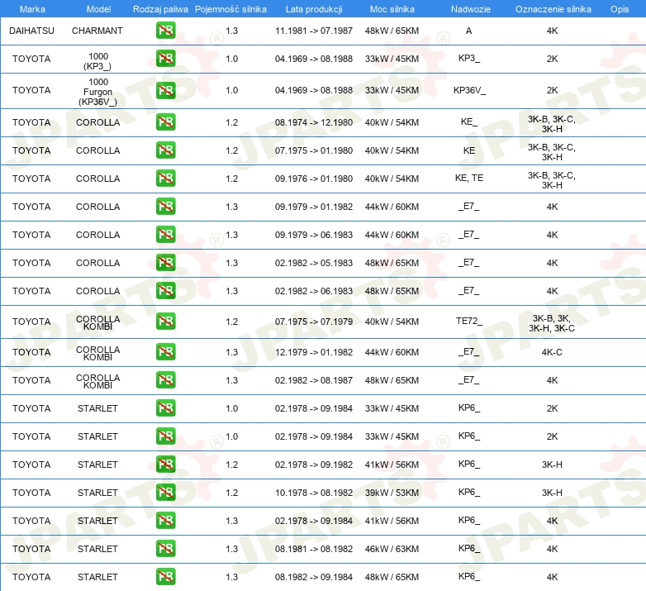Click the fuel icon in the Daihatsu Charmant row
Screen dimensions: 646x591
coord(165,31)
